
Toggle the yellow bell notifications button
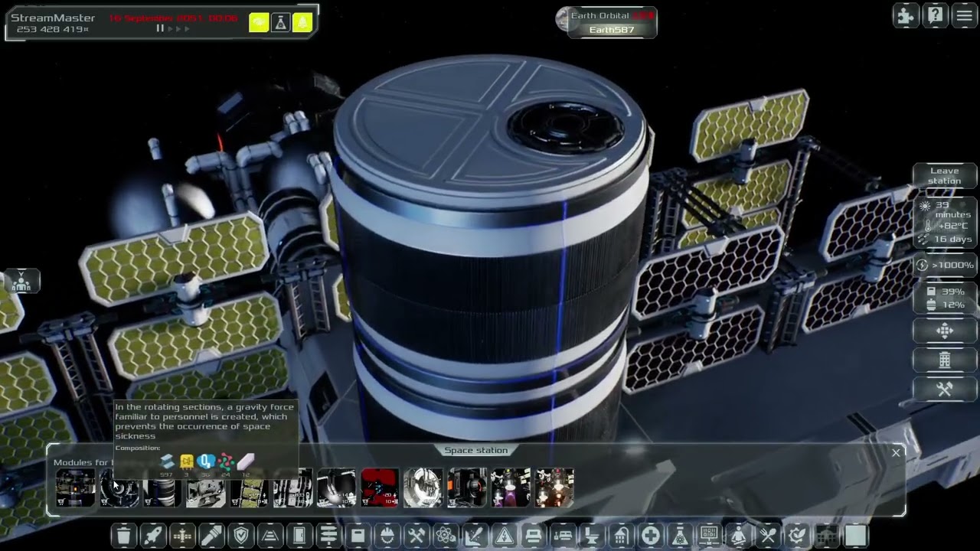pos(302,22)
